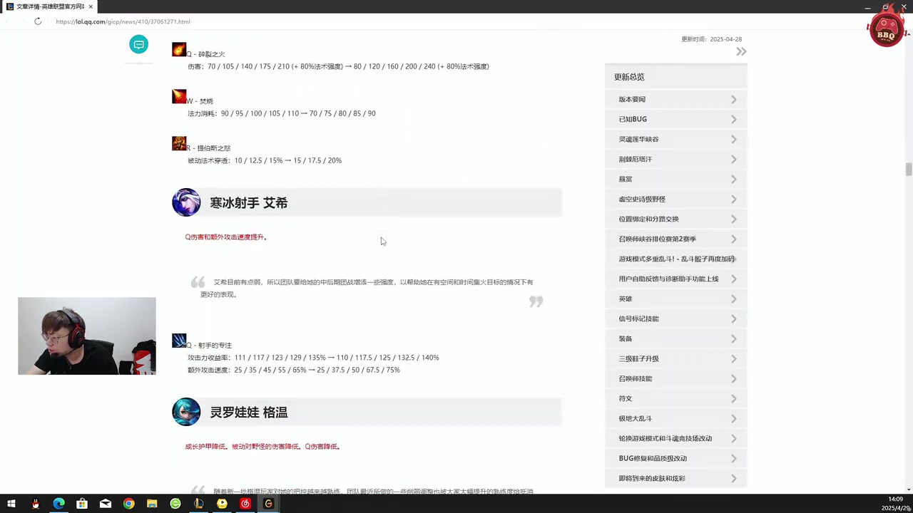Select 装备 in the update overview list
913x513 pixels.
click(x=626, y=338)
